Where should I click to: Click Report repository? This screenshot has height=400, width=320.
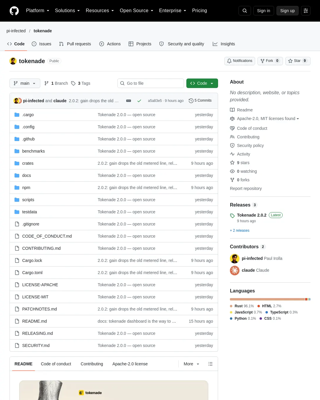(x=246, y=188)
